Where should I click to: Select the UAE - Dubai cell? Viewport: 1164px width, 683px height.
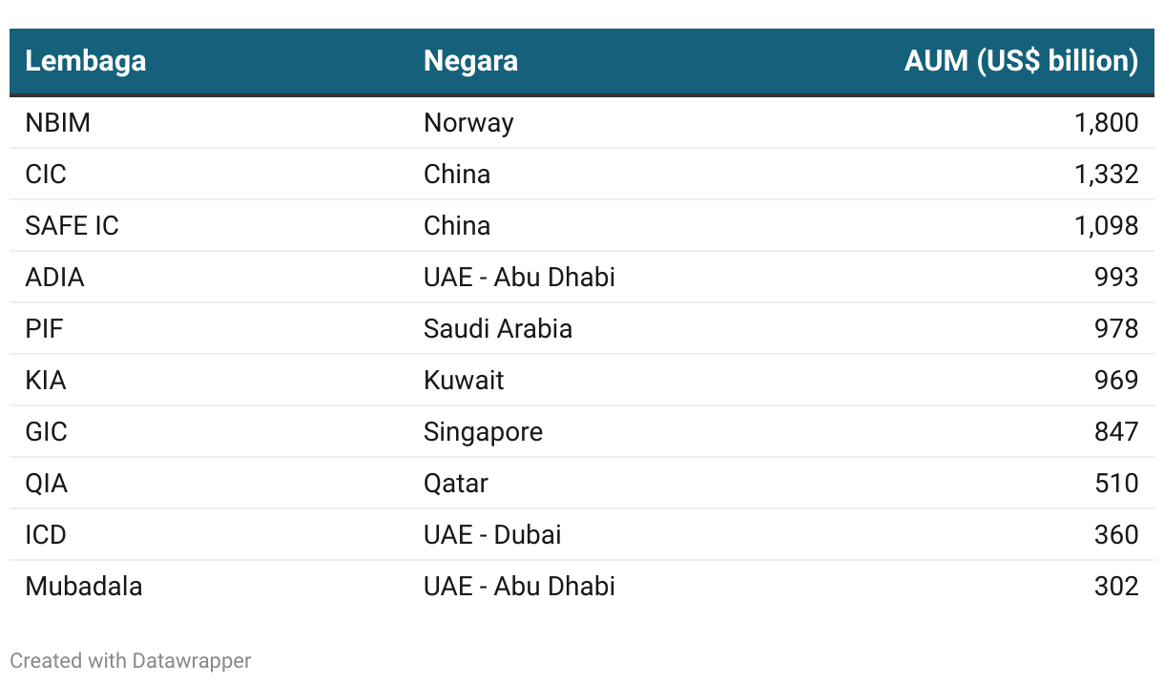(492, 535)
